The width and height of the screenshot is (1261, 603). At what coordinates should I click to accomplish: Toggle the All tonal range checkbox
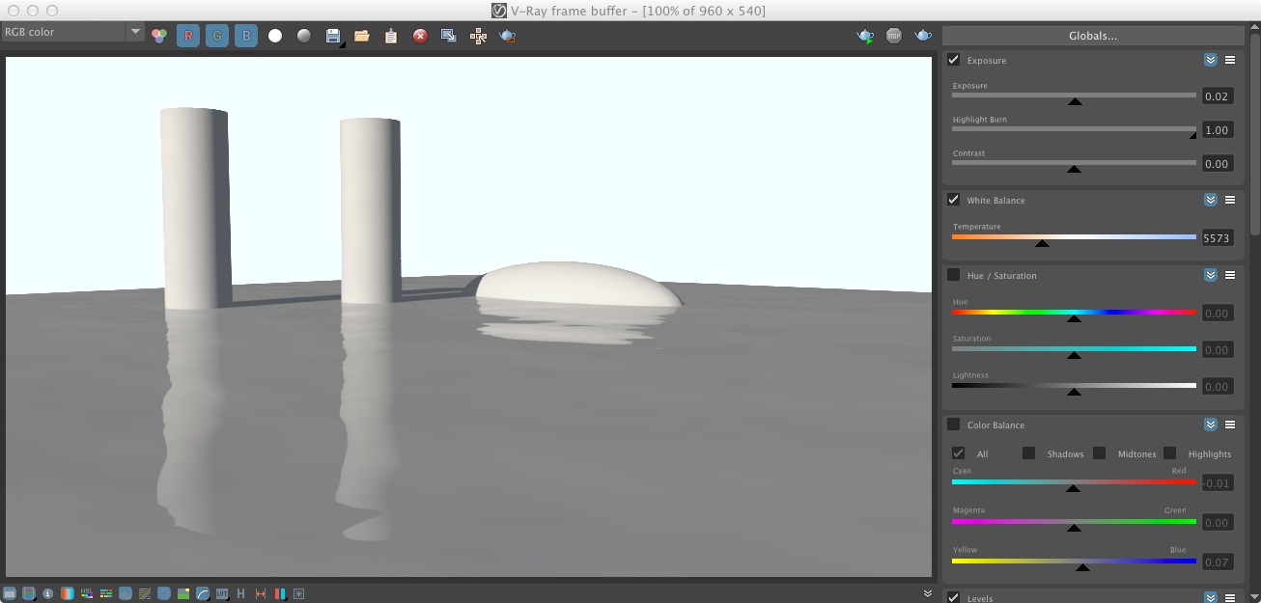pos(959,453)
